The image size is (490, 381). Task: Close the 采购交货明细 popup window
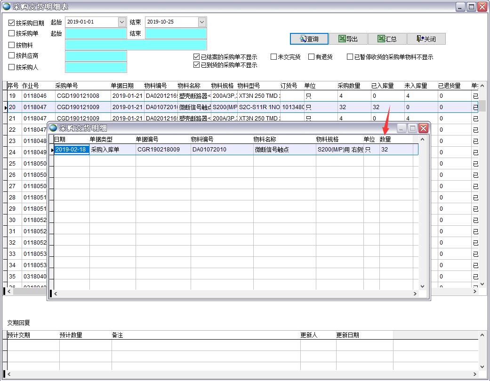click(x=423, y=128)
